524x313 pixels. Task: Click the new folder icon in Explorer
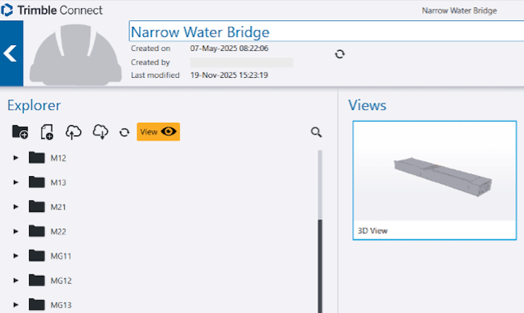[20, 132]
